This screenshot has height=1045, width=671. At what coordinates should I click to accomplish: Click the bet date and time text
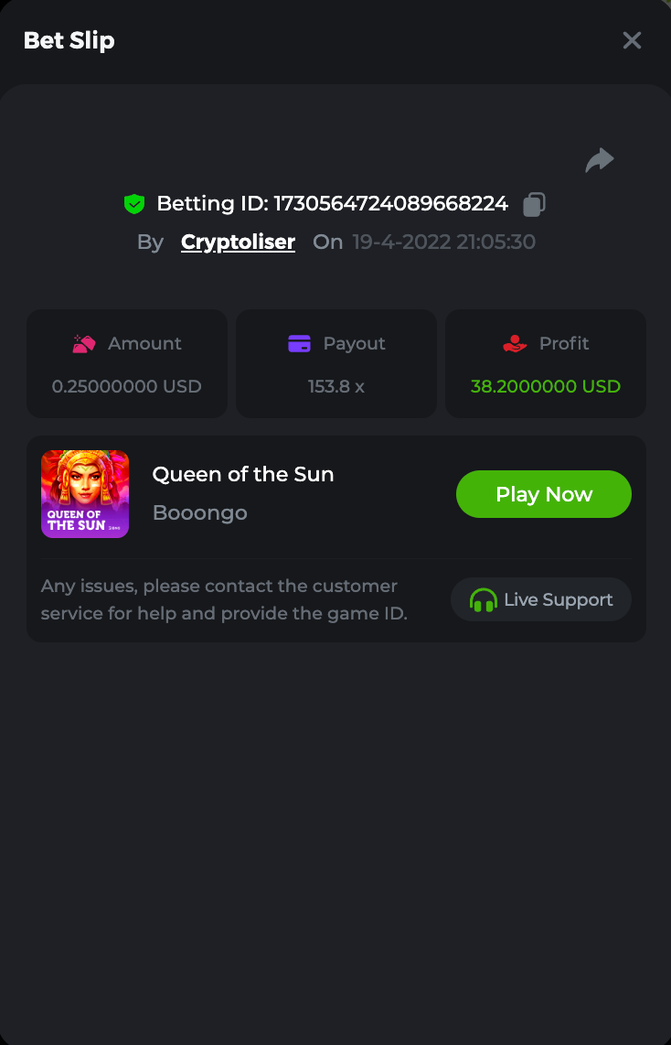point(444,242)
